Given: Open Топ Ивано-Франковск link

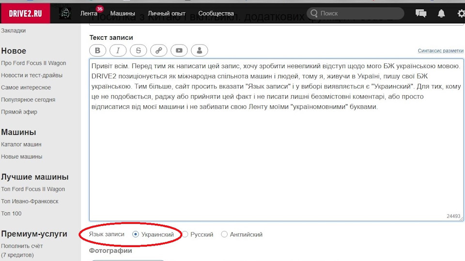Looking at the screenshot, I should [x=30, y=201].
